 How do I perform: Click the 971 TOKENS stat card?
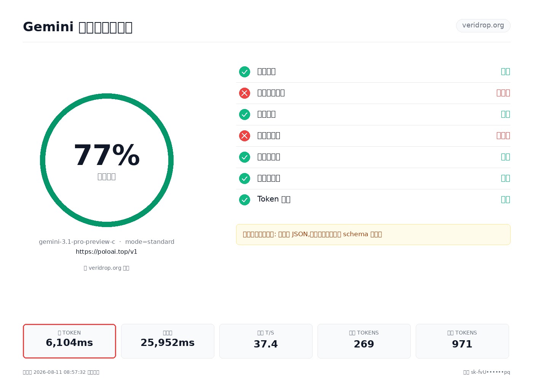[x=462, y=341]
